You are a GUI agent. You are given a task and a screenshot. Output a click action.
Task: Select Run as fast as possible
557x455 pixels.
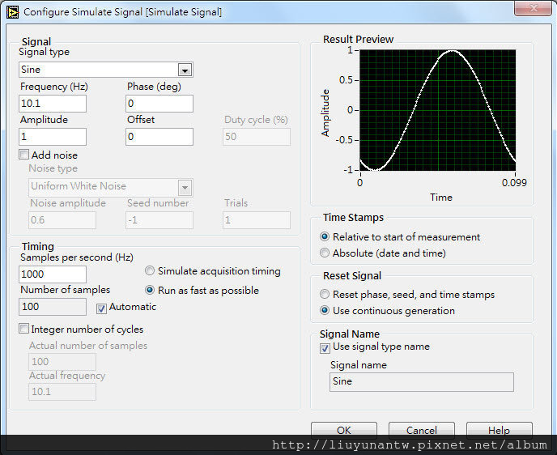[x=150, y=290]
